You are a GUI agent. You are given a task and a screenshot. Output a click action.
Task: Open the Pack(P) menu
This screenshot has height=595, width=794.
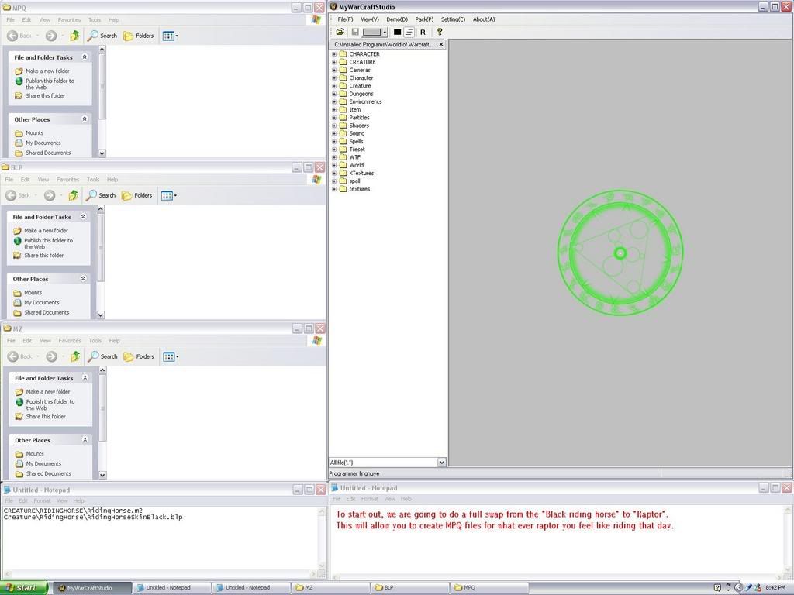pos(424,19)
